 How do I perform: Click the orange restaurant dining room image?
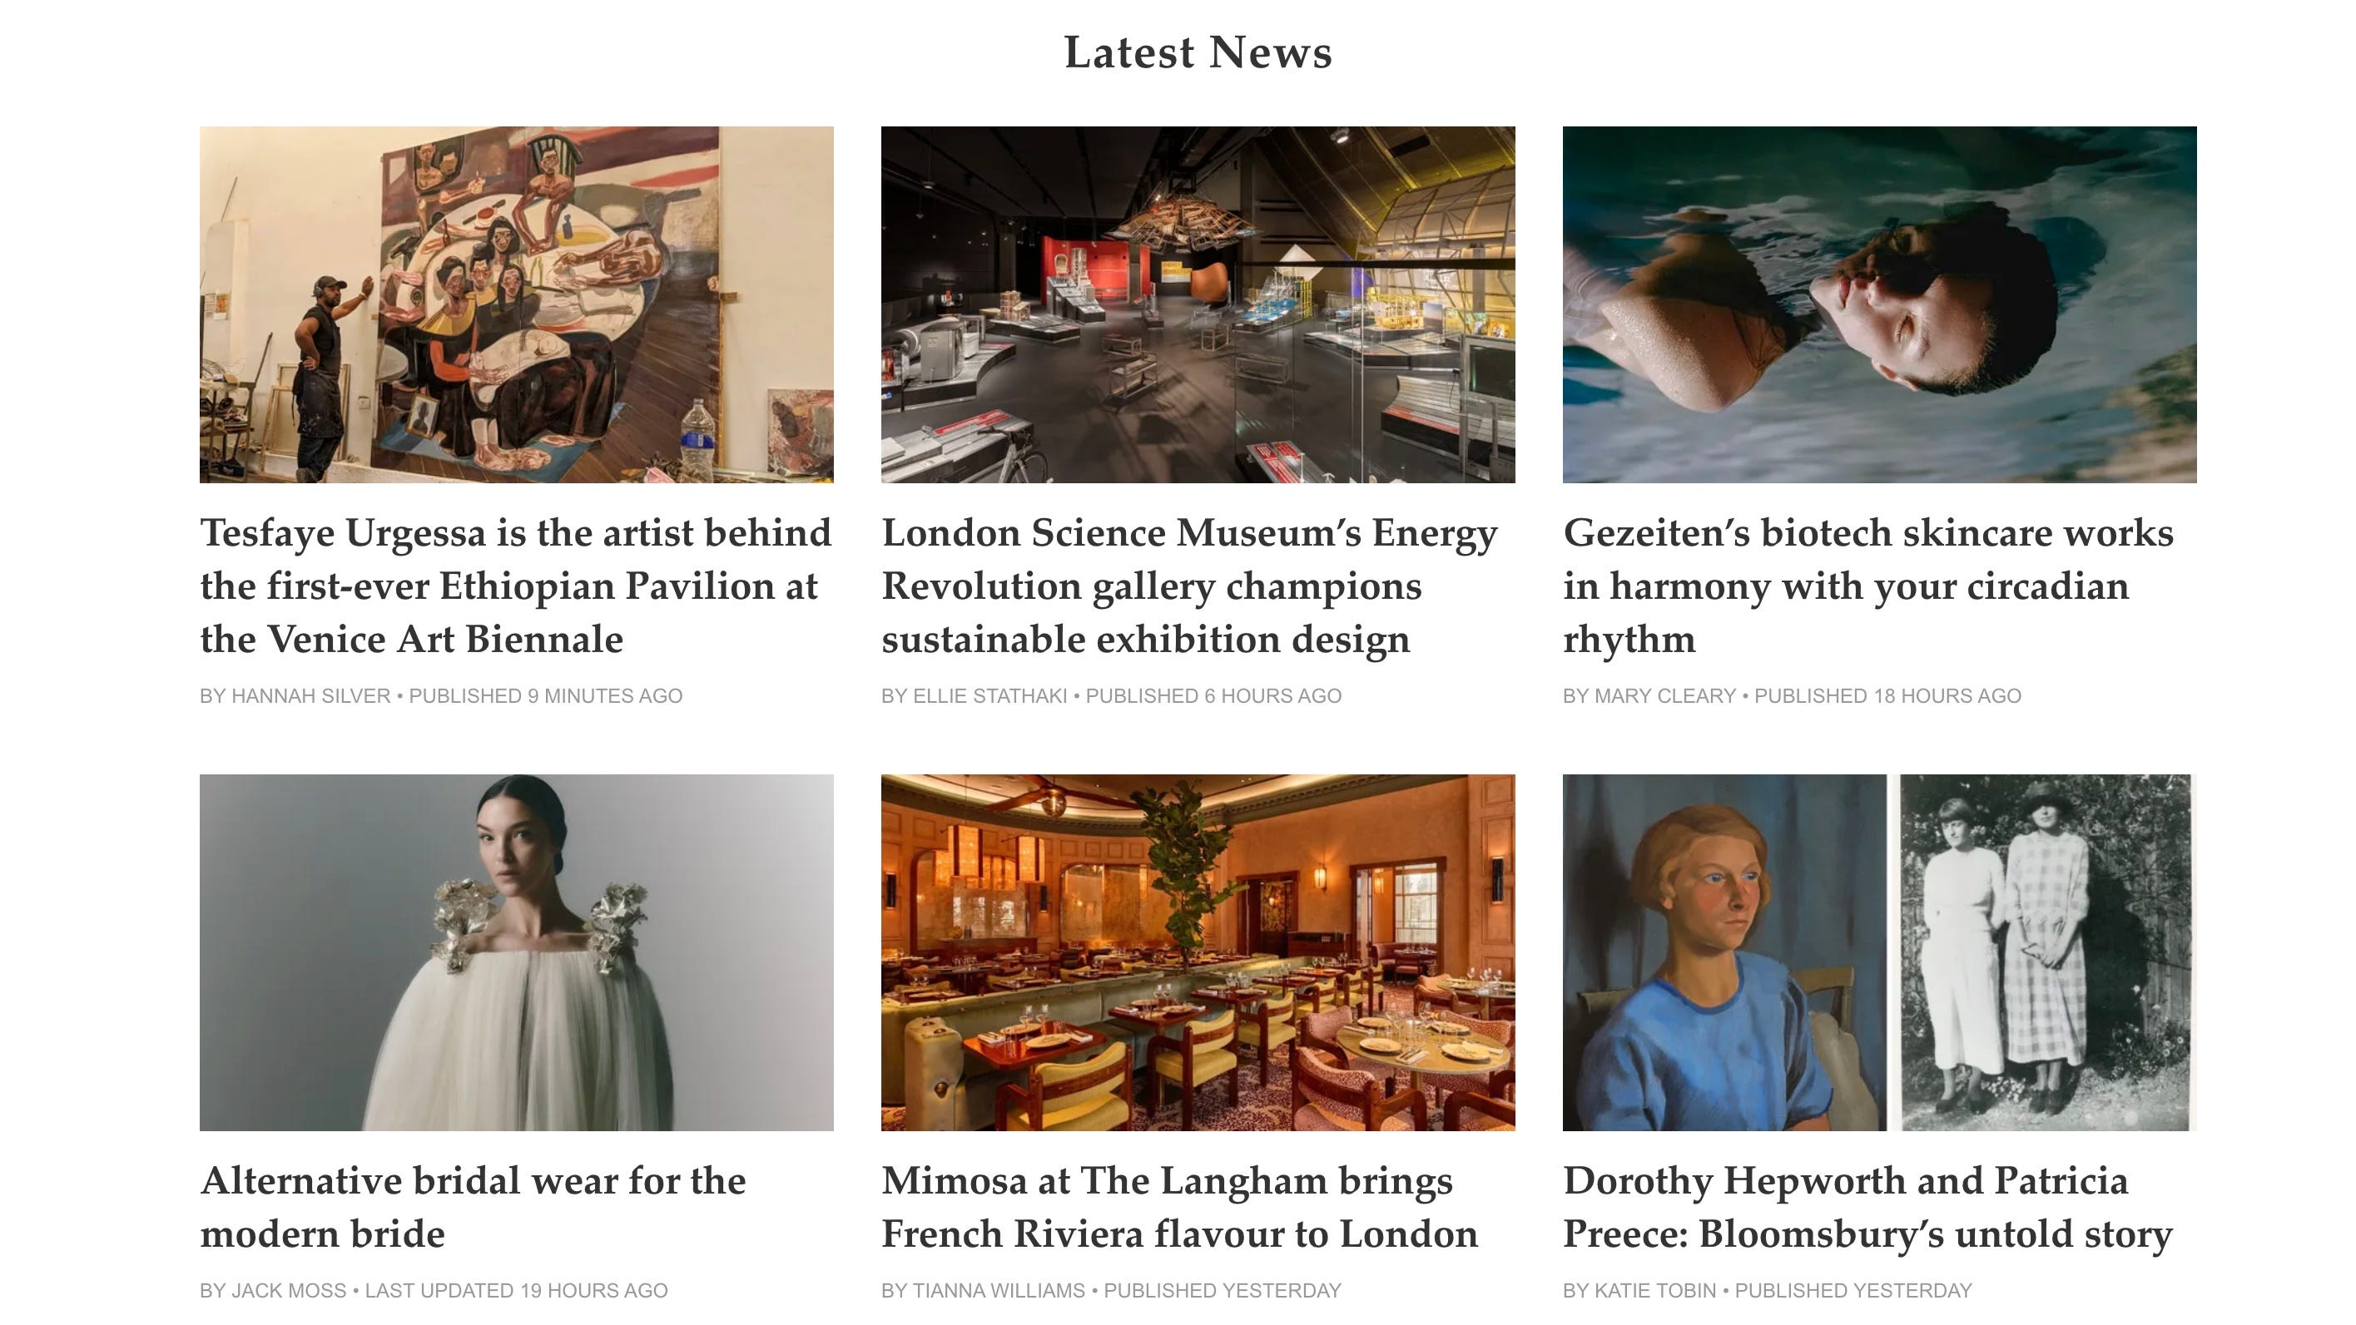tap(1198, 952)
